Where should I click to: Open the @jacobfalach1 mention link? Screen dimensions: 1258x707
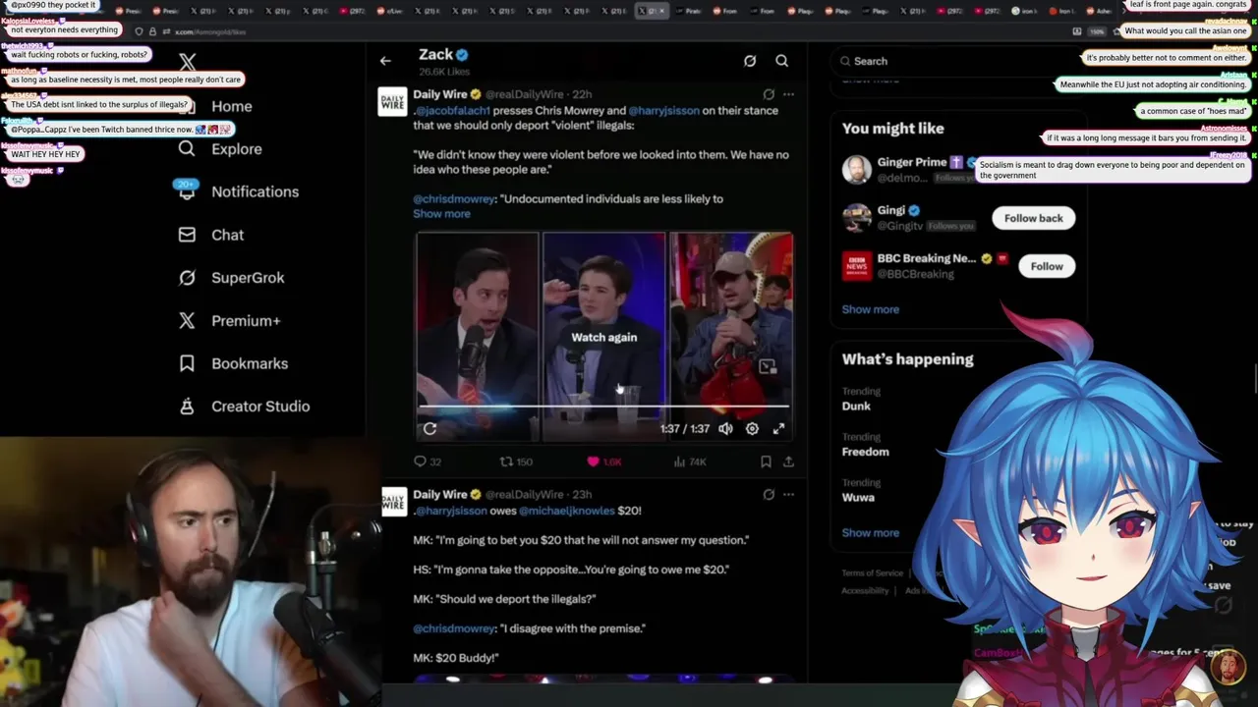[452, 111]
